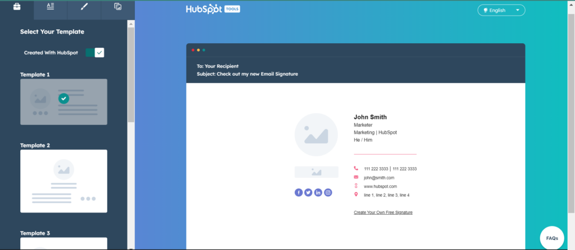Viewport: 575px width, 250px height.
Task: Click the template panel scrollbar
Action: 131,75
